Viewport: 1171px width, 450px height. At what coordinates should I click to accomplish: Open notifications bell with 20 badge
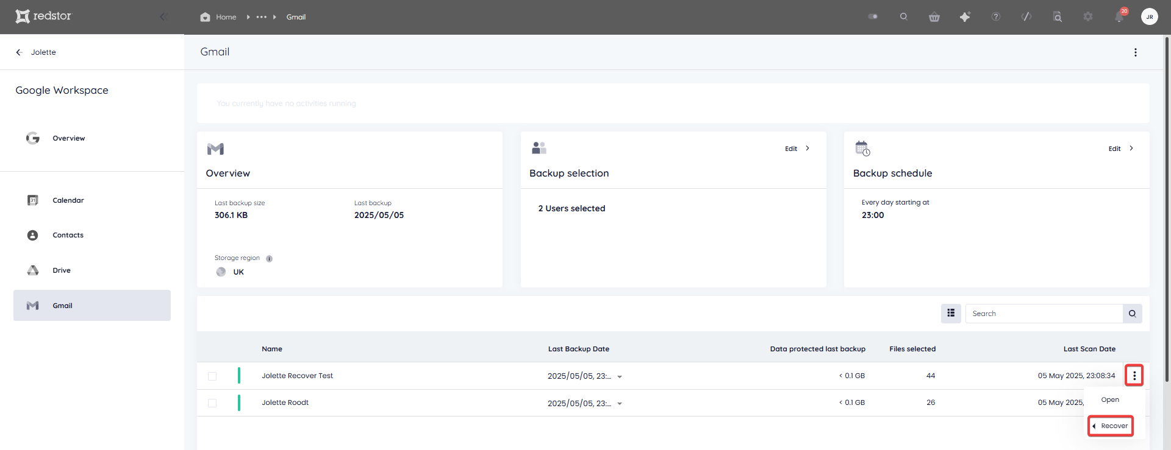1120,16
